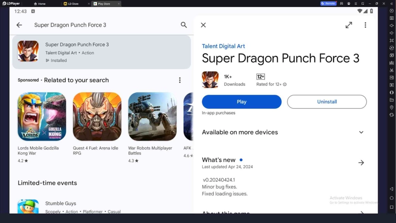The height and width of the screenshot is (223, 396).
Task: Click the Rated for 12+ info icon
Action: [x=285, y=84]
